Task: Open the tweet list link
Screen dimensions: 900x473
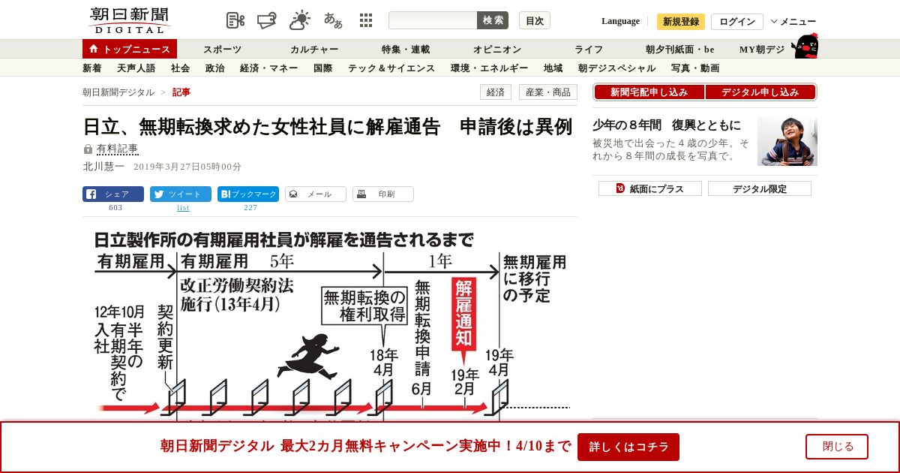Action: 183,208
